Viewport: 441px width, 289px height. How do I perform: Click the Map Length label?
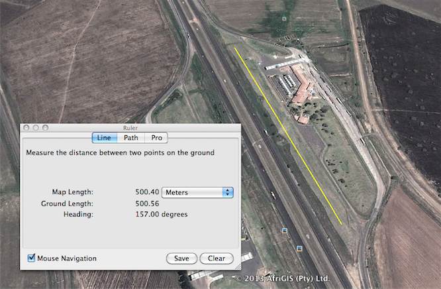(x=73, y=192)
